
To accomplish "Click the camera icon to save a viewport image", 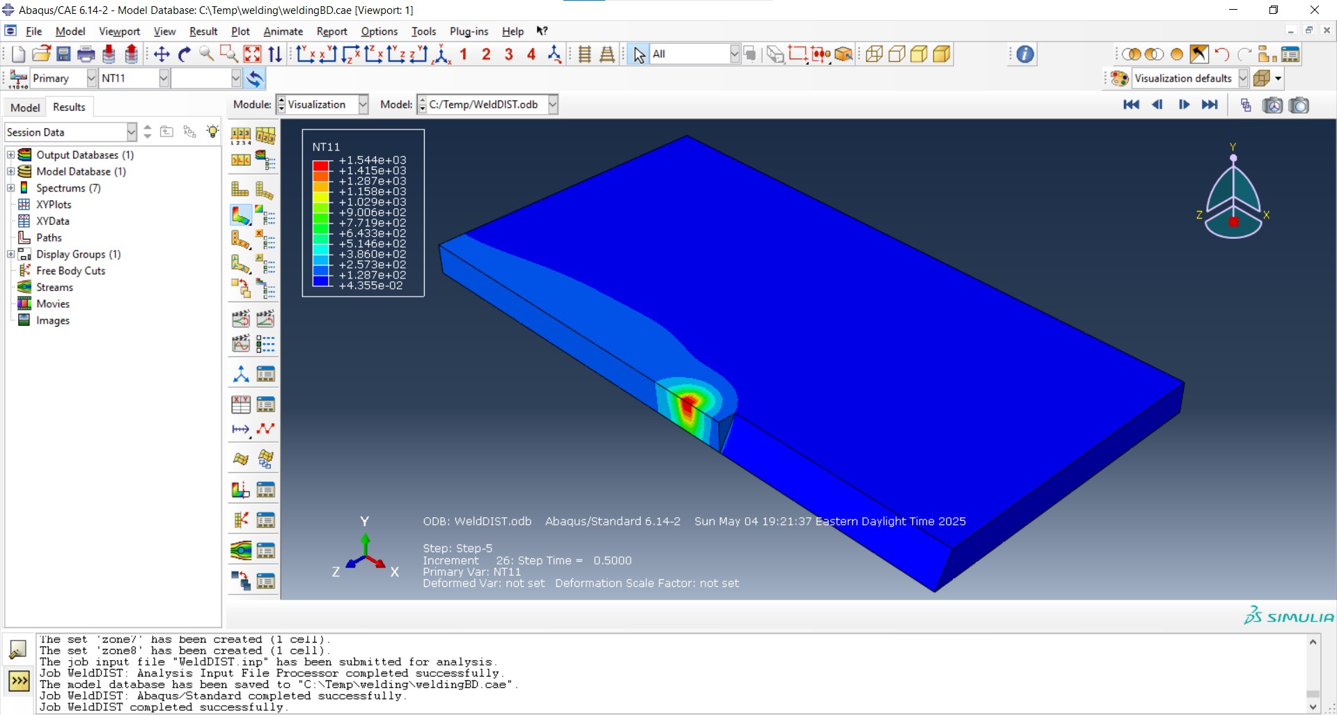I will pyautogui.click(x=1301, y=105).
